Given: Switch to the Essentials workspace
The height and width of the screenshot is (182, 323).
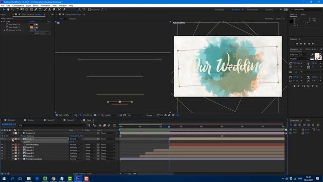Looking at the screenshot, I should [220, 10].
